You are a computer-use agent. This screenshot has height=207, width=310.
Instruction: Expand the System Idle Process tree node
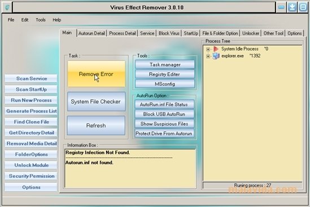(208, 49)
